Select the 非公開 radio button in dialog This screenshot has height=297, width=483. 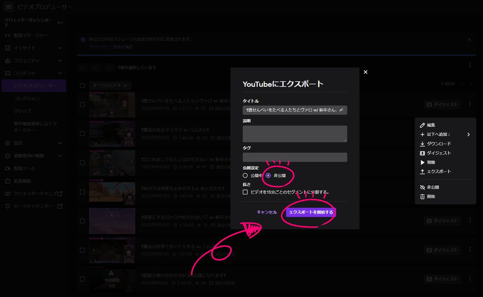[268, 176]
